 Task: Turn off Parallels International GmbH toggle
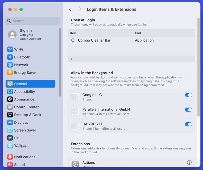(189, 110)
